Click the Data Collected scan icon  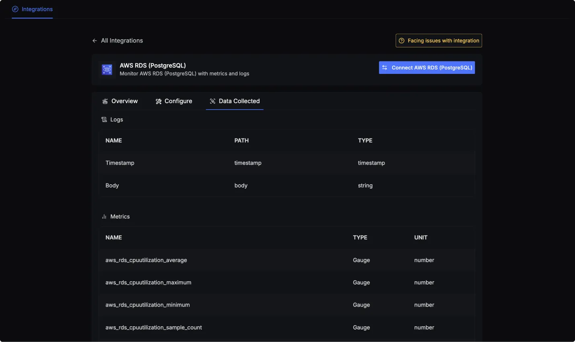click(x=213, y=101)
